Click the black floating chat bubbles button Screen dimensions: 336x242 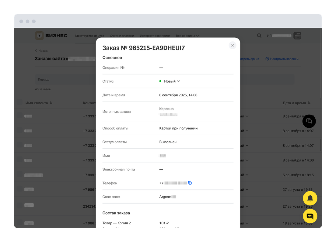[309, 121]
